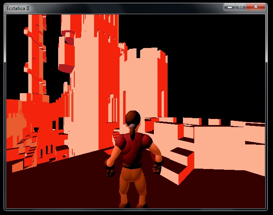Click the ponytailed hero character
Viewport: 273px width, 215px height.
[134, 159]
